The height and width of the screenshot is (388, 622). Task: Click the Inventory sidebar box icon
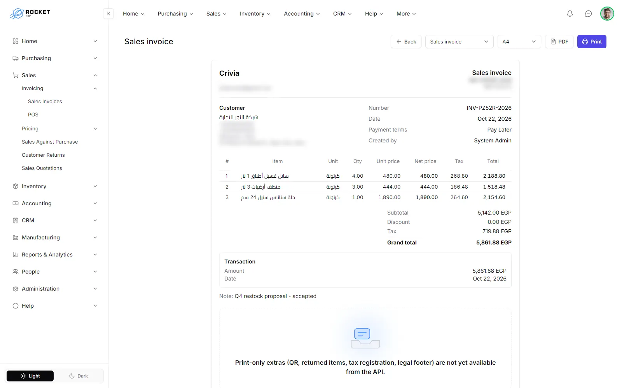click(16, 186)
